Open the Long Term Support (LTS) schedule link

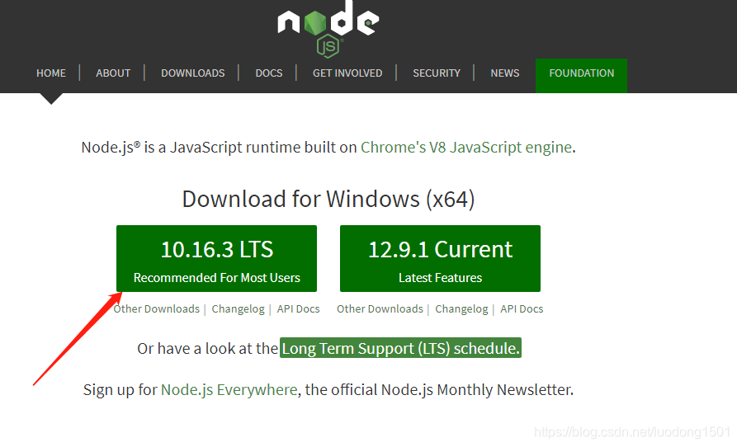pyautogui.click(x=400, y=348)
